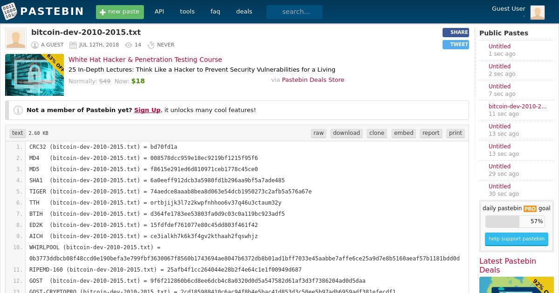Click the $18 deal price
This screenshot has width=559, height=293.
click(x=138, y=81)
